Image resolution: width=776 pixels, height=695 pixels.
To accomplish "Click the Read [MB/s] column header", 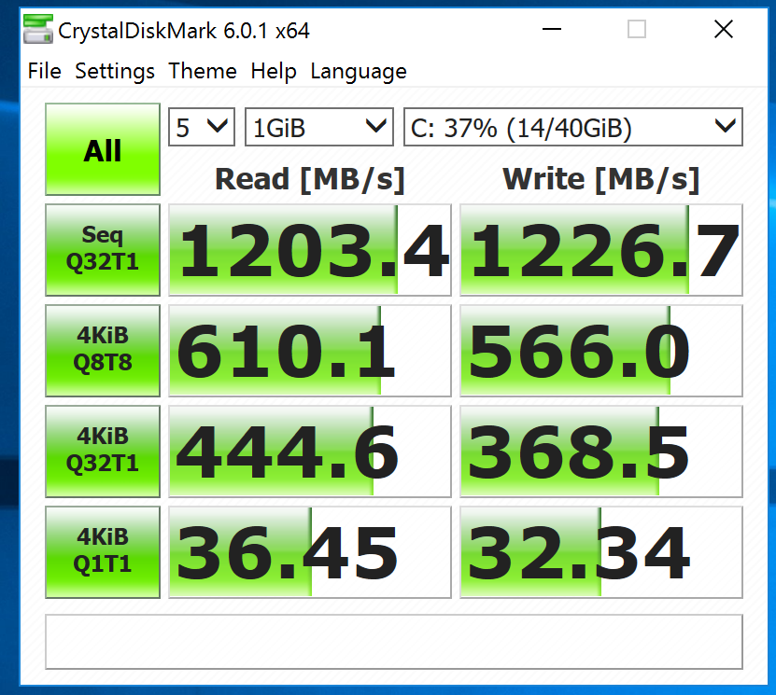I will (310, 179).
